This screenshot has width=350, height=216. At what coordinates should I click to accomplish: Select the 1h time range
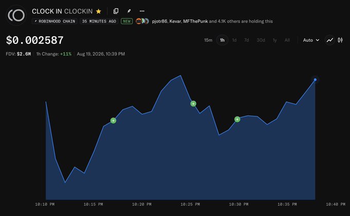tap(222, 40)
